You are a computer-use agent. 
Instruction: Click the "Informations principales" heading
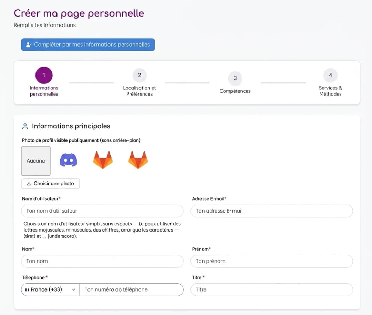click(x=71, y=126)
